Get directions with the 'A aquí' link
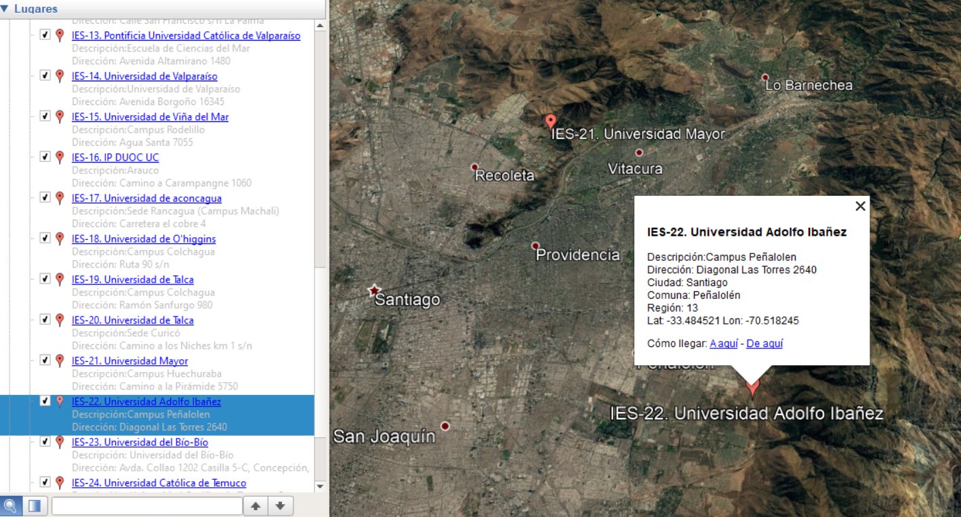This screenshot has height=517, width=961. coord(724,344)
